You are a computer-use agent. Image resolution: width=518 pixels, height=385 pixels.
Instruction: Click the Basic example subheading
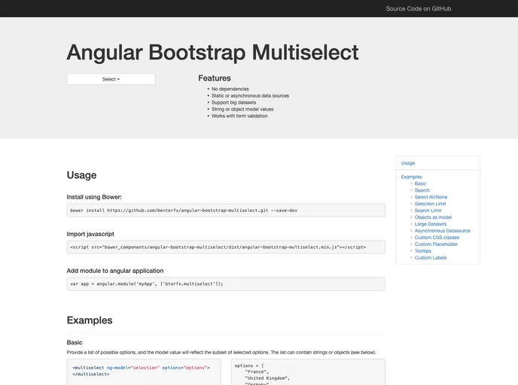point(75,342)
